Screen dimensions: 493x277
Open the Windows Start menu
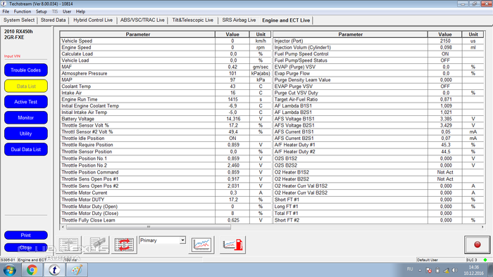click(9, 270)
